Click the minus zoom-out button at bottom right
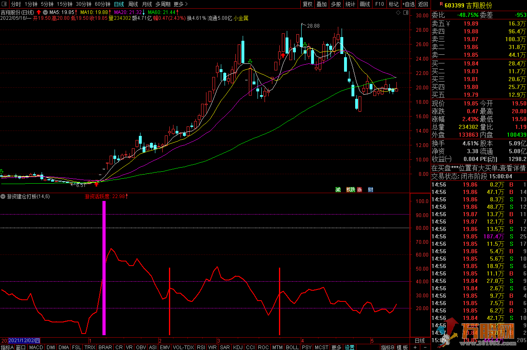Viewport: 527px width, 350px height. point(424,348)
